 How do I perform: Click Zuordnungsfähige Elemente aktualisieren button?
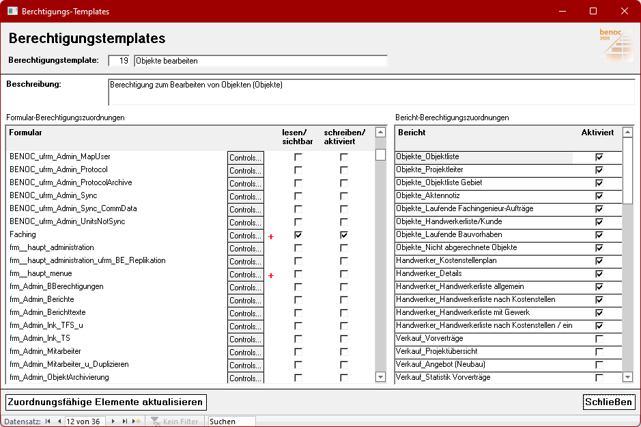click(106, 402)
